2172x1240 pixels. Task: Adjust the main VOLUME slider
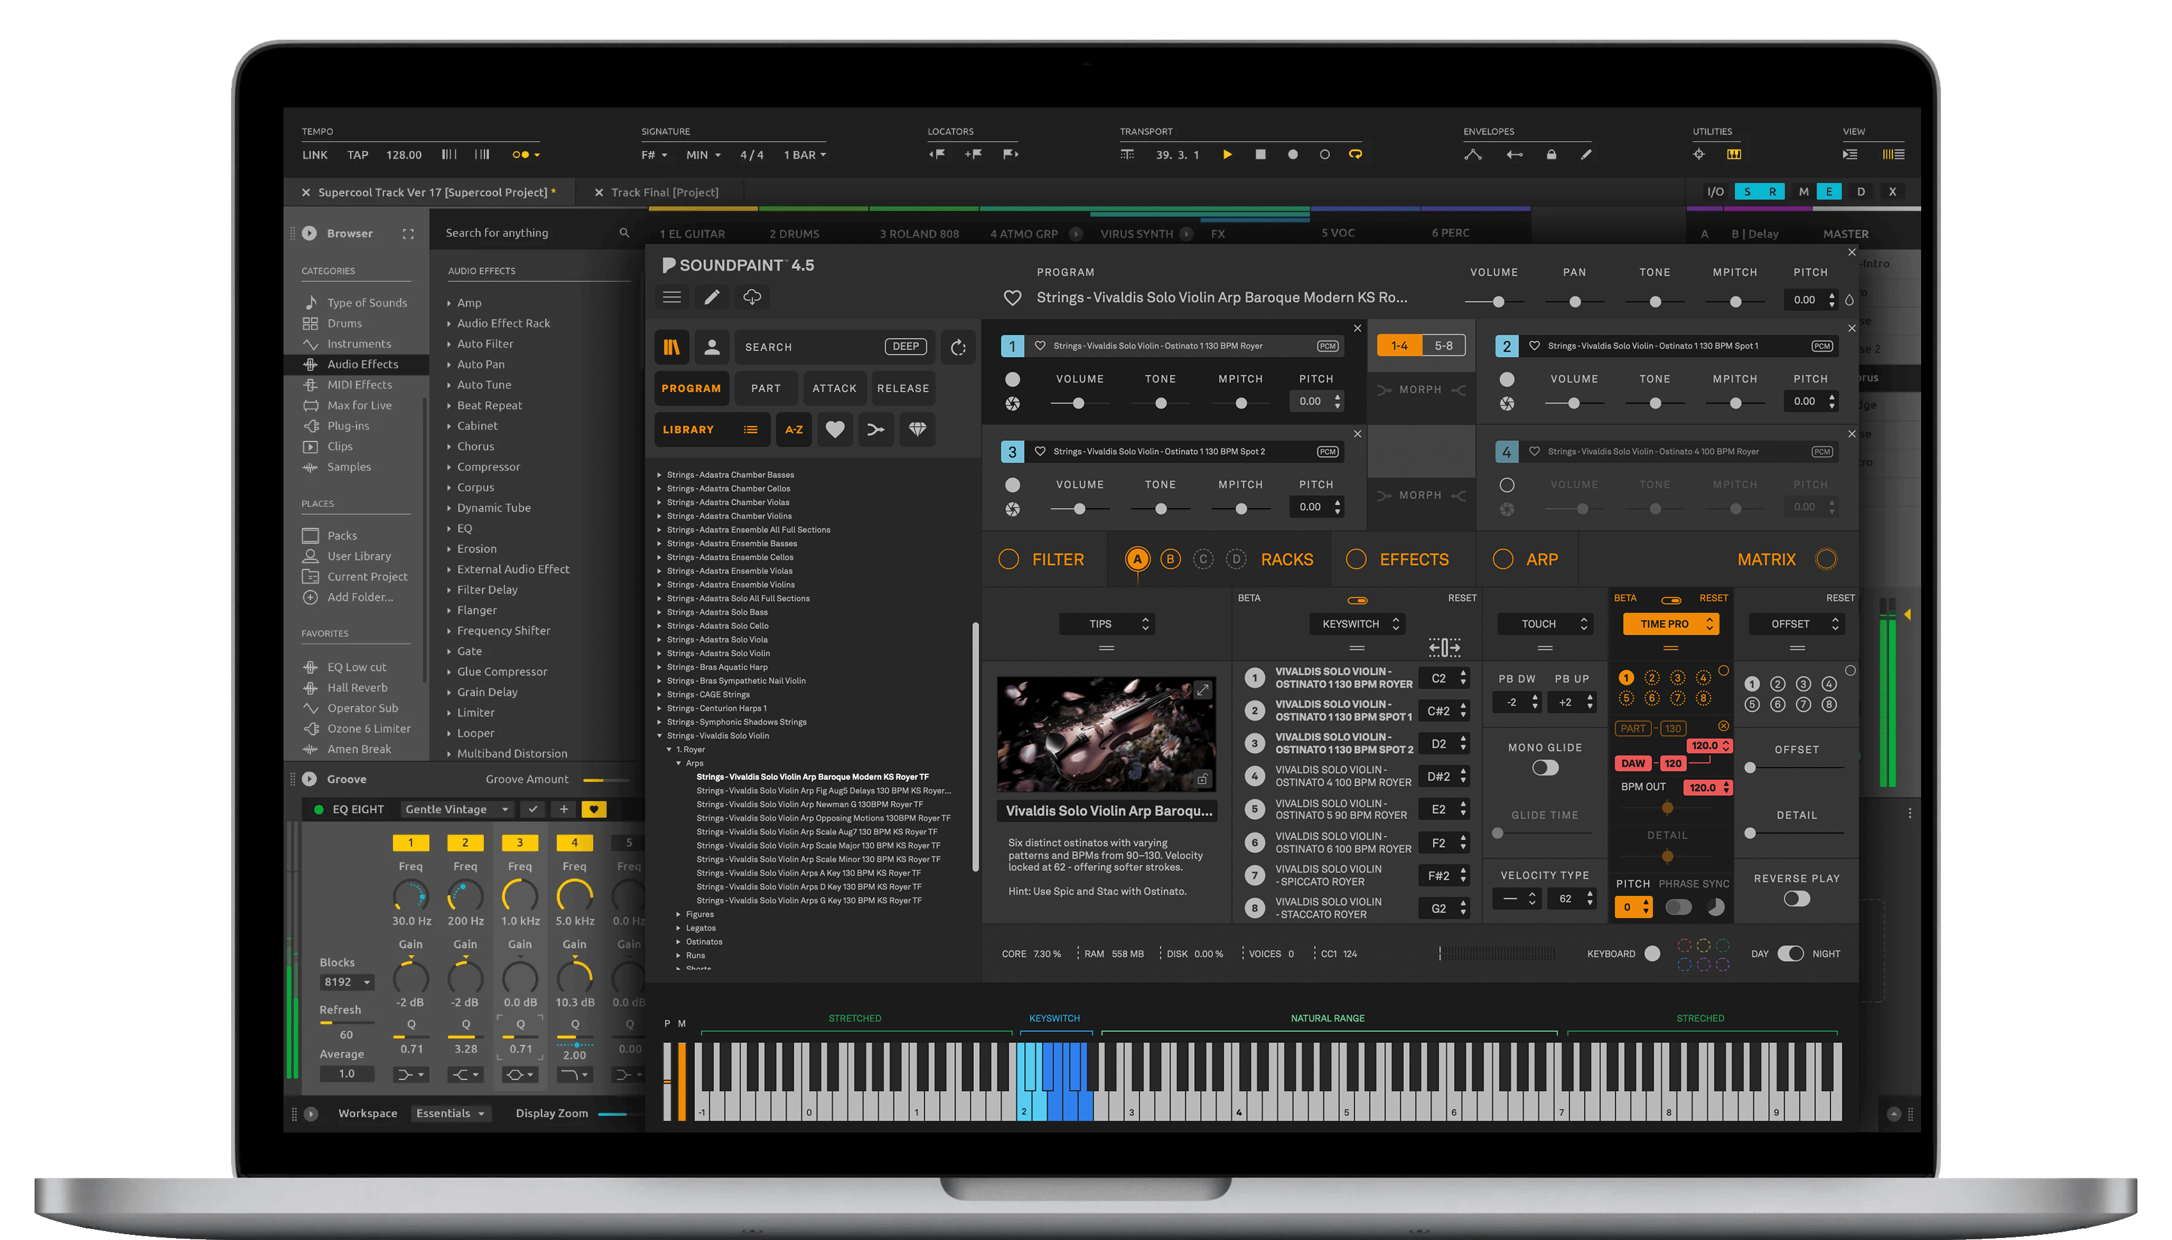[x=1498, y=301]
